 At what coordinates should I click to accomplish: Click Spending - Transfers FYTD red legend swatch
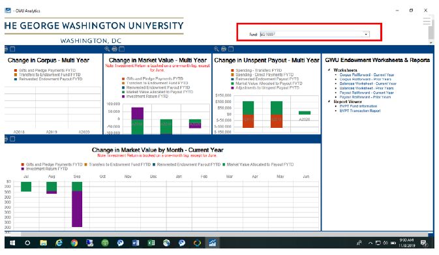pyautogui.click(x=232, y=70)
